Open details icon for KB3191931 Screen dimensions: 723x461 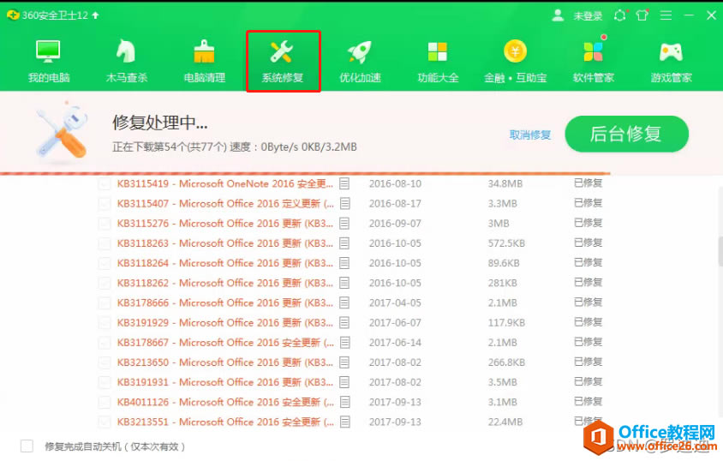[x=344, y=382]
